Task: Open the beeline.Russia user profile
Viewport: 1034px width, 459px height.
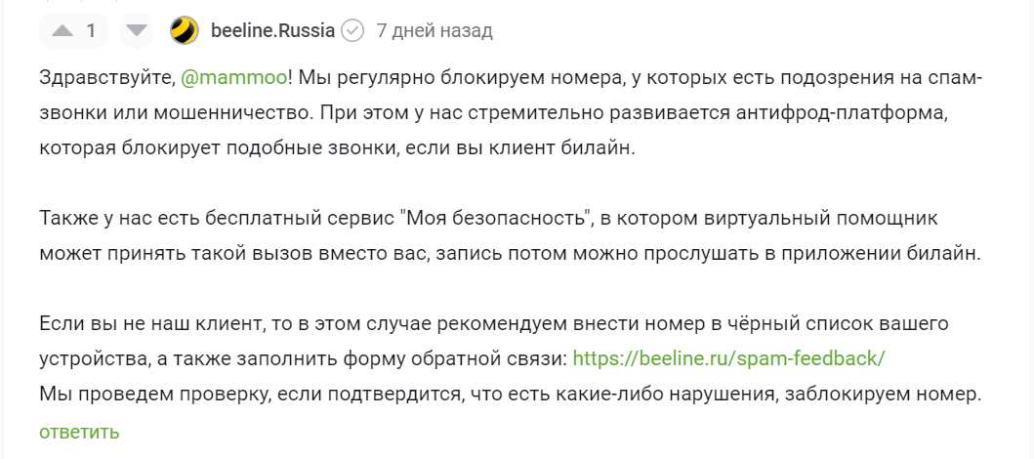Action: [x=273, y=30]
